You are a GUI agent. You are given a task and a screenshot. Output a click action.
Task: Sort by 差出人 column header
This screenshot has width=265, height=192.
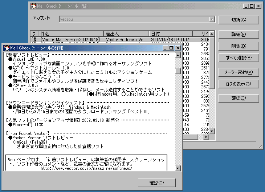[126, 34]
